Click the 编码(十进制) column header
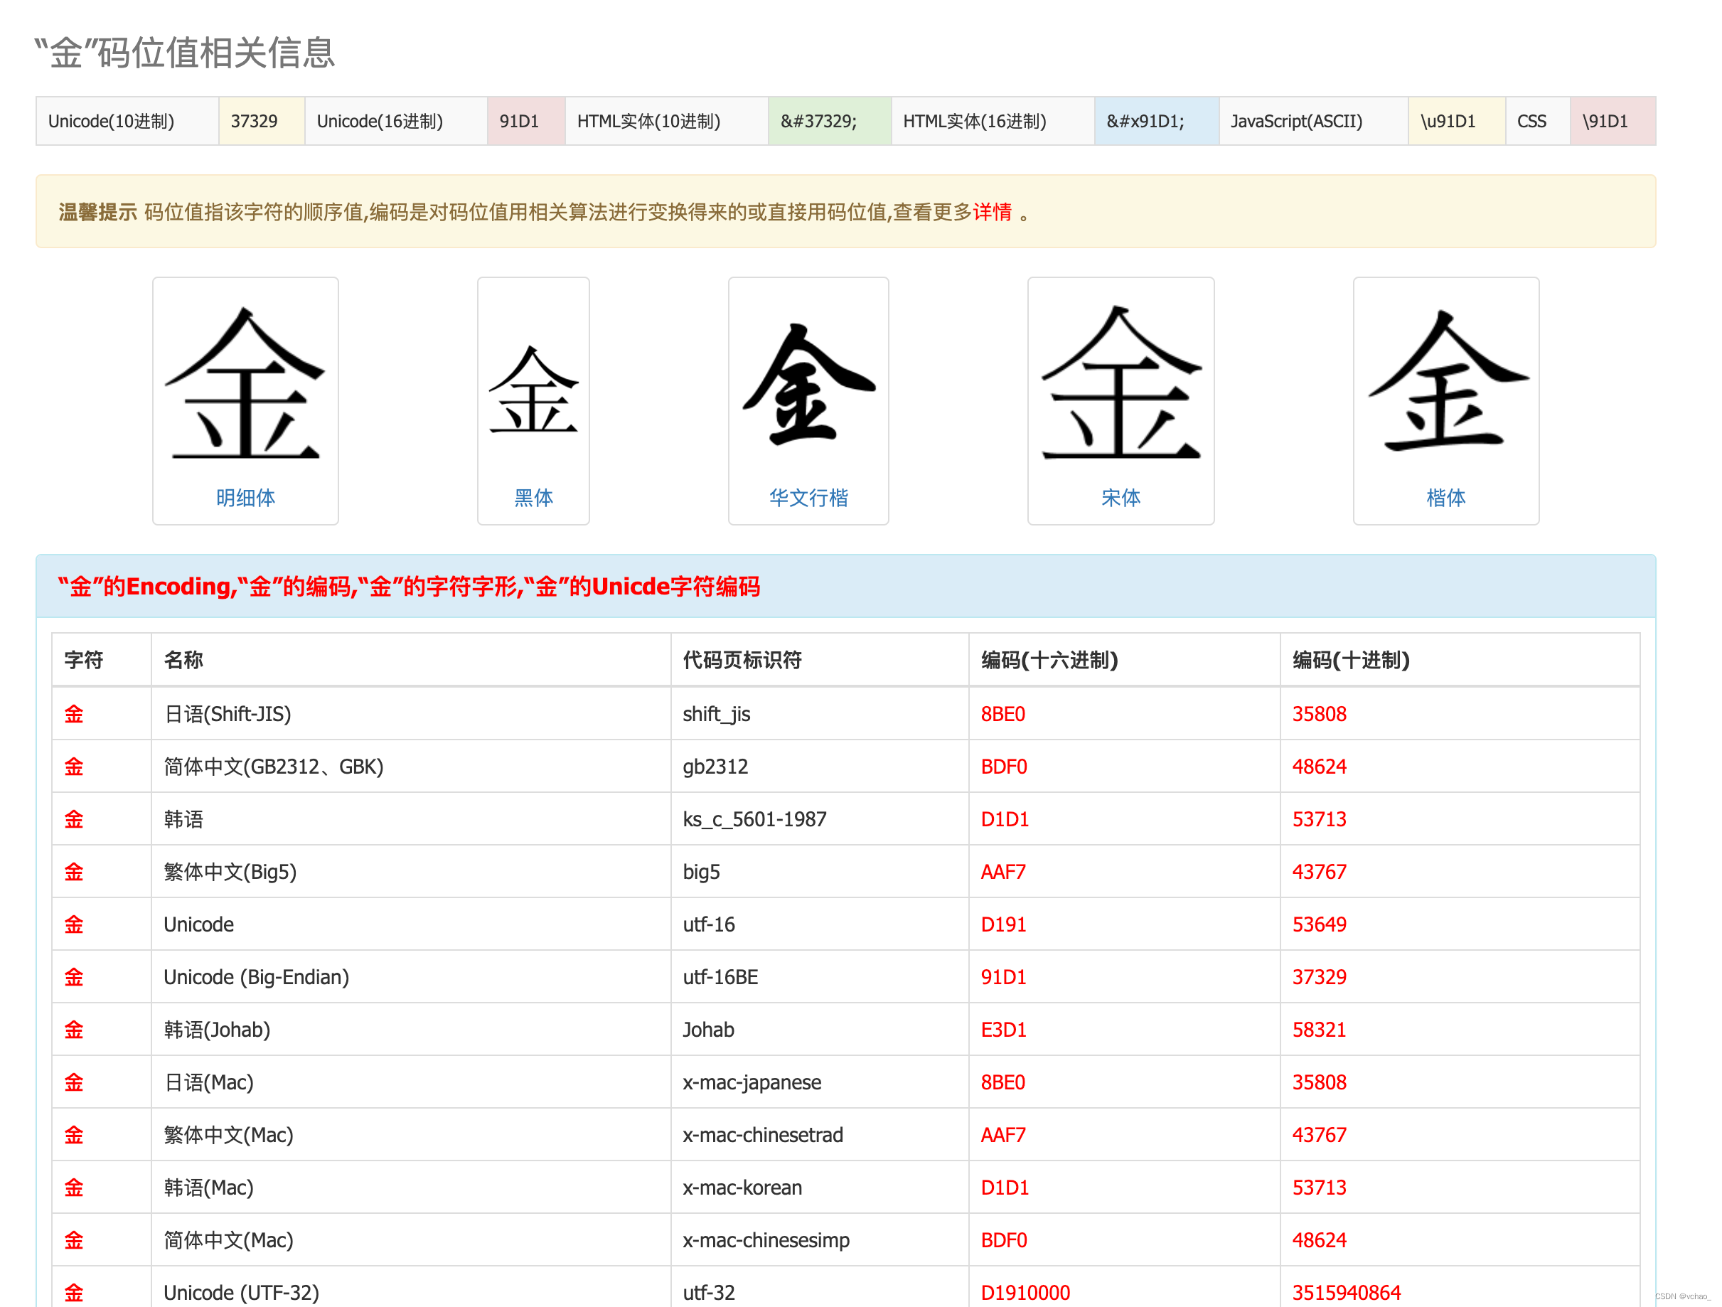 (x=1460, y=659)
